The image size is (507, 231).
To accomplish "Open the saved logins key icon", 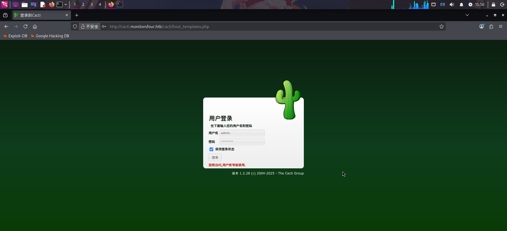I will click(104, 26).
